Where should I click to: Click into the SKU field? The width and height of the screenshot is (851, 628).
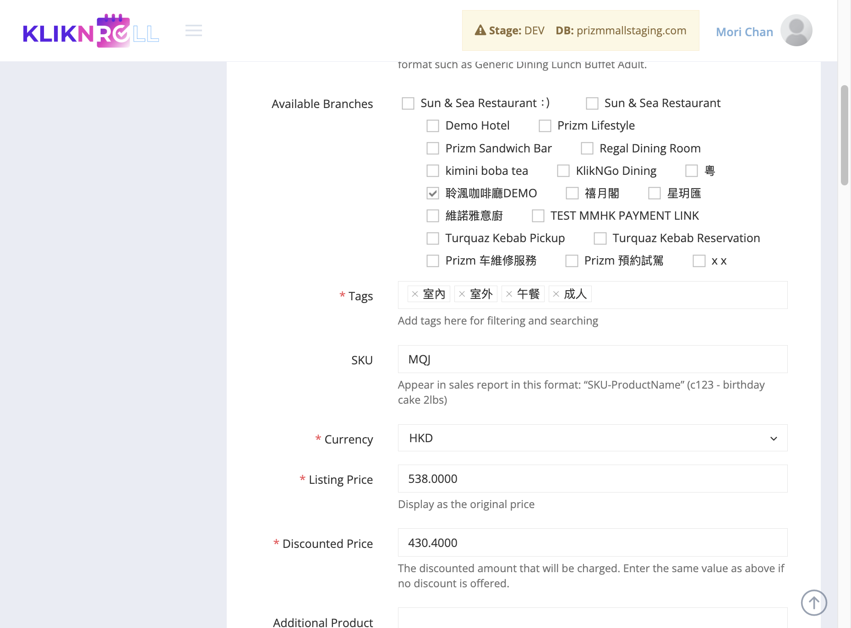pyautogui.click(x=593, y=359)
